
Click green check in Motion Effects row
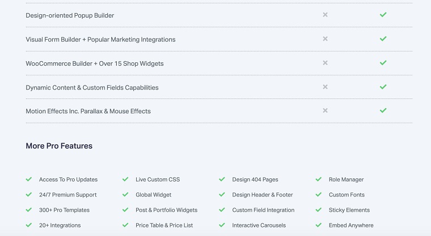tap(383, 111)
